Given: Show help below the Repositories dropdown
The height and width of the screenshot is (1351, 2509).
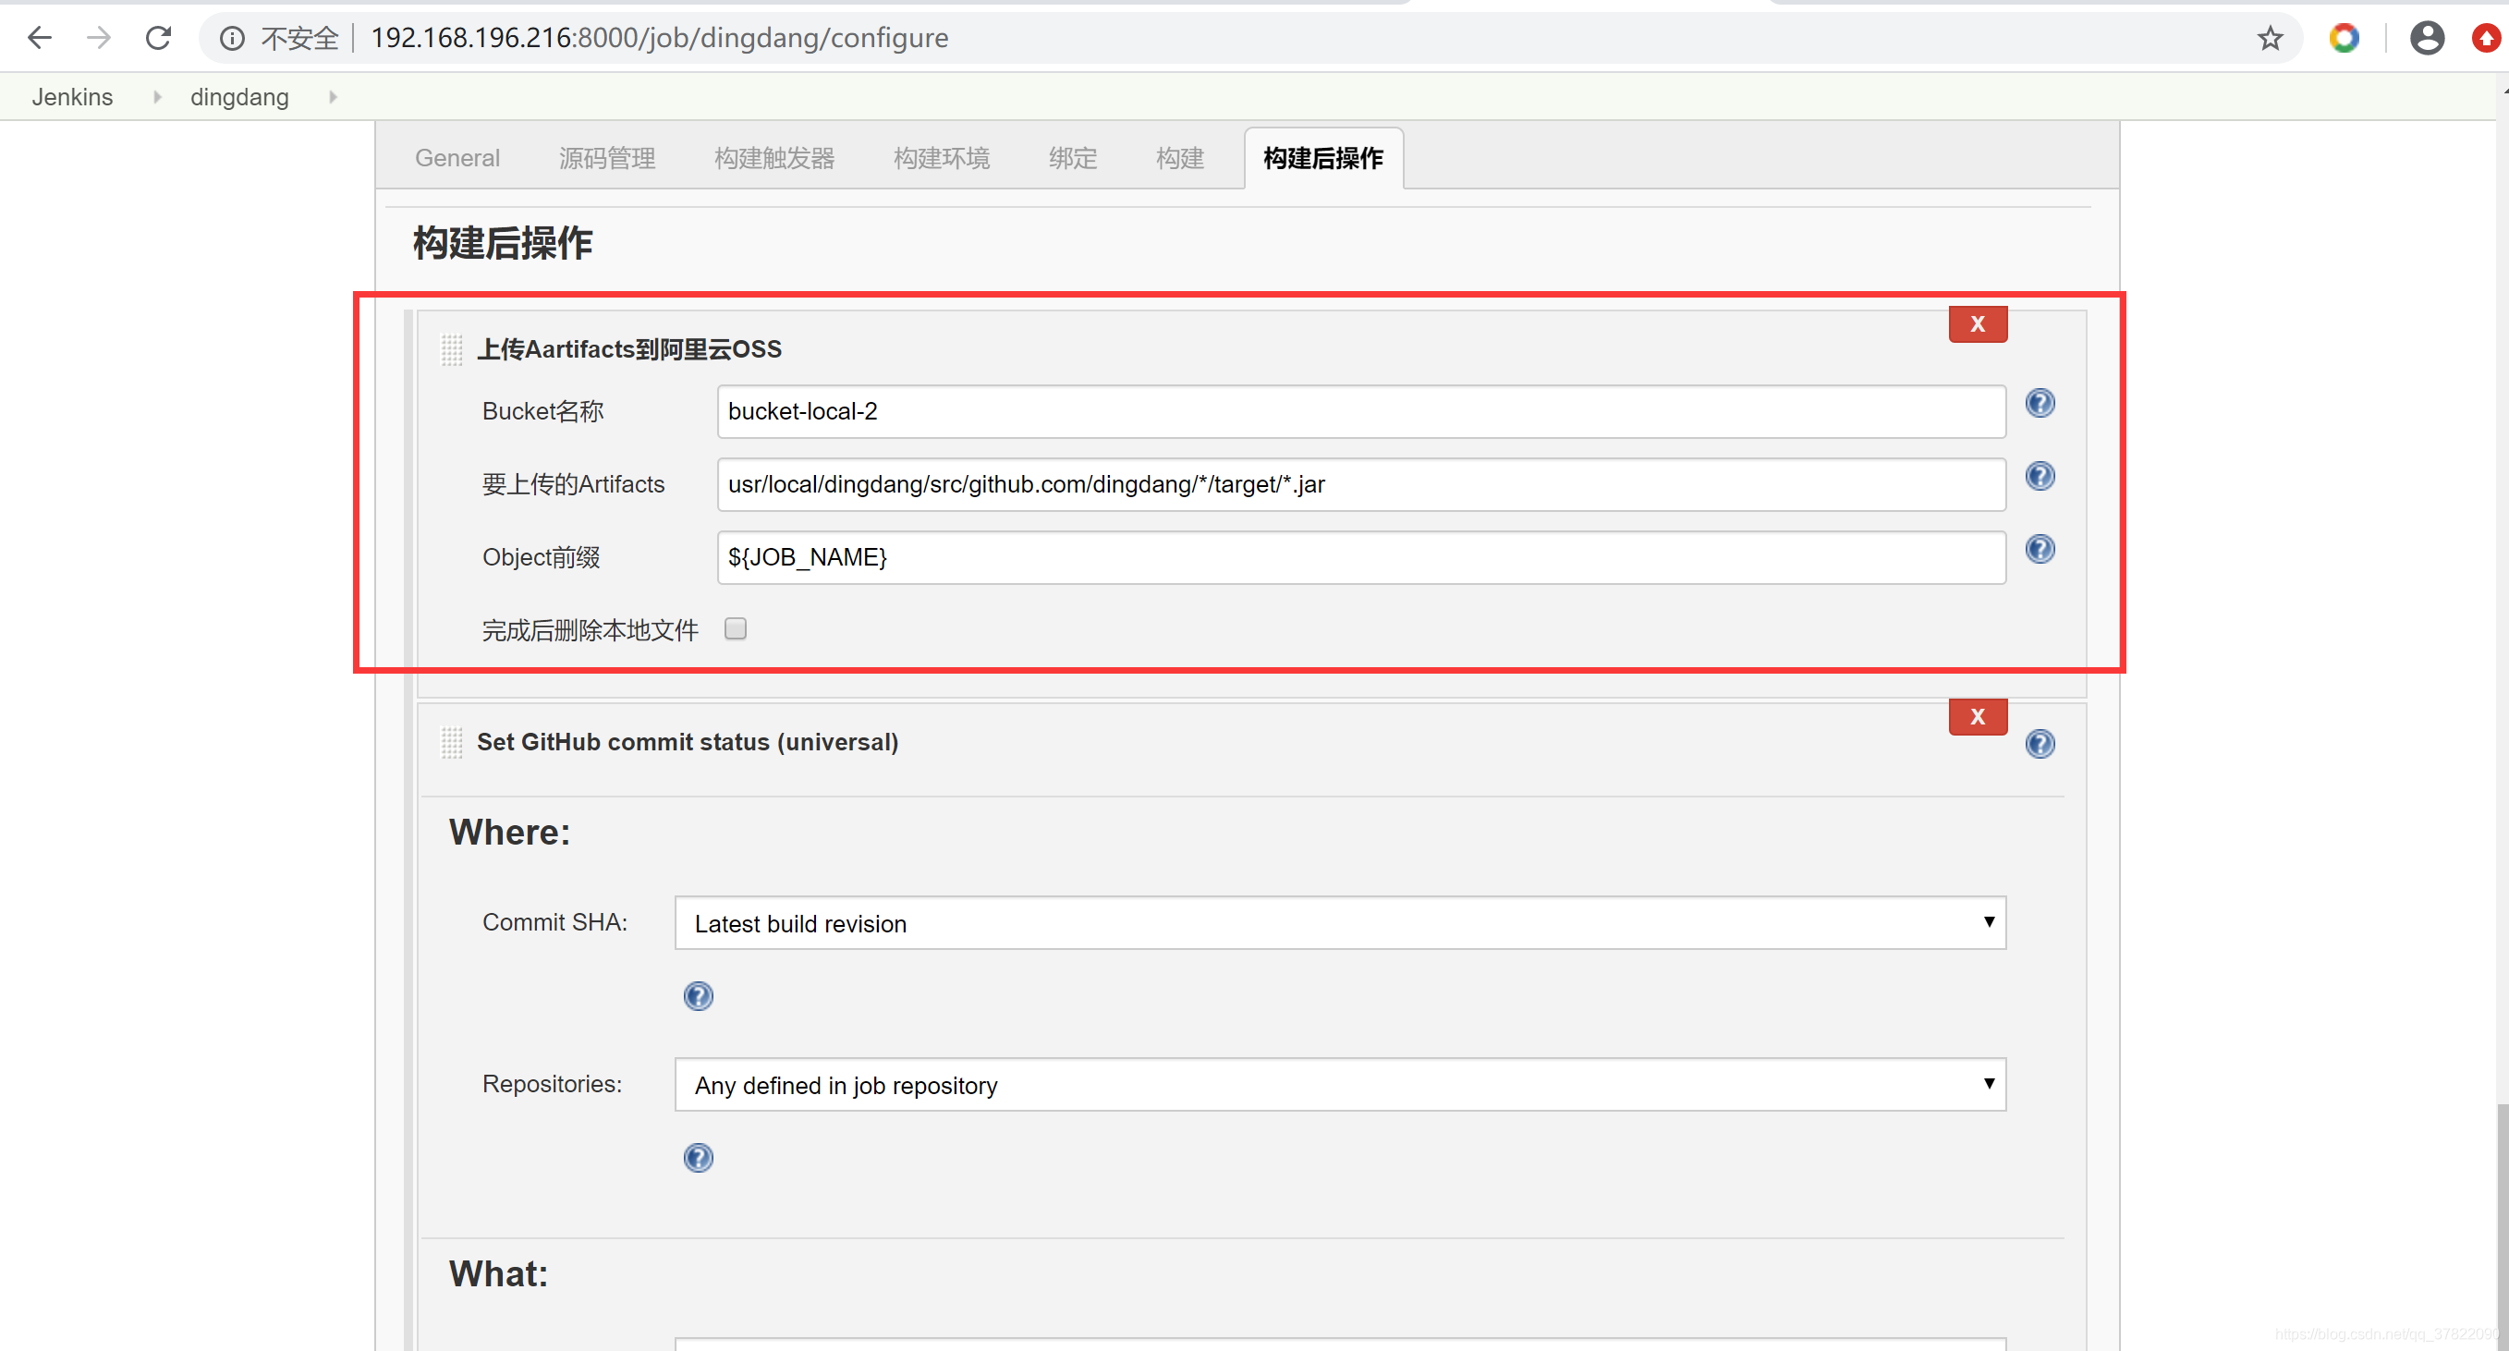Looking at the screenshot, I should (698, 1157).
